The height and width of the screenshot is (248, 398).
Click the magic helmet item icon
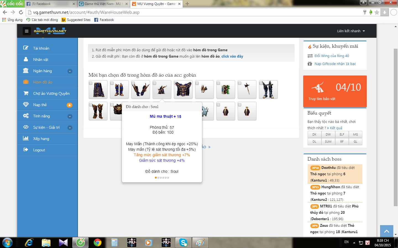[x=162, y=90]
